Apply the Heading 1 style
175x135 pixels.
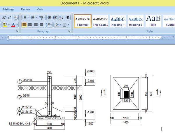[x=118, y=21]
